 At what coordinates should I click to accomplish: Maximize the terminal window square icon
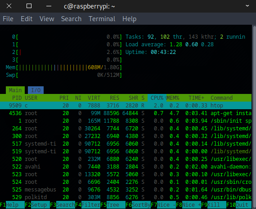pyautogui.click(x=29, y=6)
